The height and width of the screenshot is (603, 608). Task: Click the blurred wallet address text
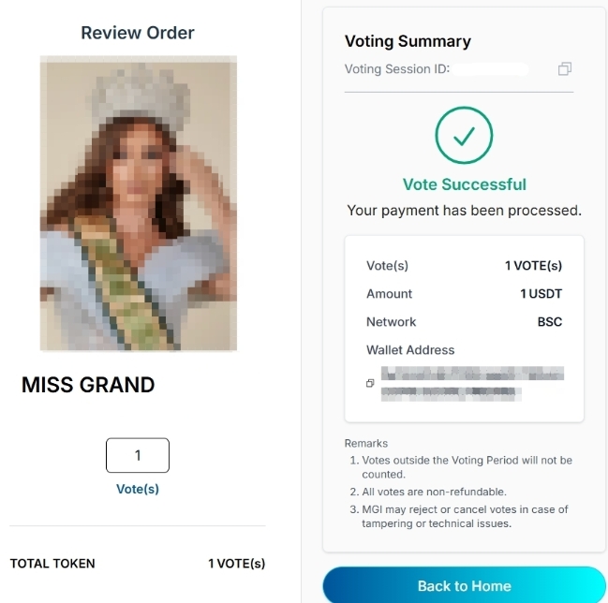[x=472, y=384]
